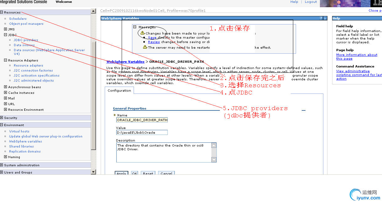Screen dimensions: 382x203
Task: Open J2C connection factories
Action: tap(33, 71)
